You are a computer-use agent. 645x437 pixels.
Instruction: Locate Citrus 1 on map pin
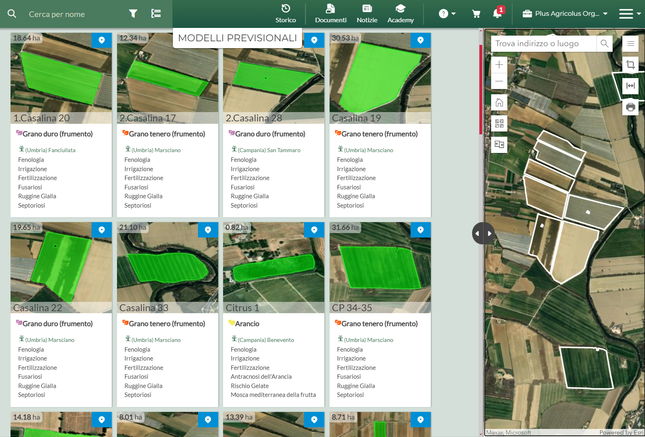click(x=314, y=230)
